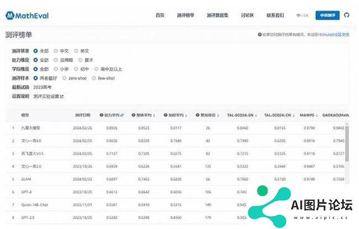359x229 pixels.
Task: Click the 测评榜单 page heading
Action: tap(19, 35)
